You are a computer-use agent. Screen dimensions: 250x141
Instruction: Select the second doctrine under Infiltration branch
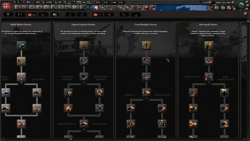coord(162,124)
